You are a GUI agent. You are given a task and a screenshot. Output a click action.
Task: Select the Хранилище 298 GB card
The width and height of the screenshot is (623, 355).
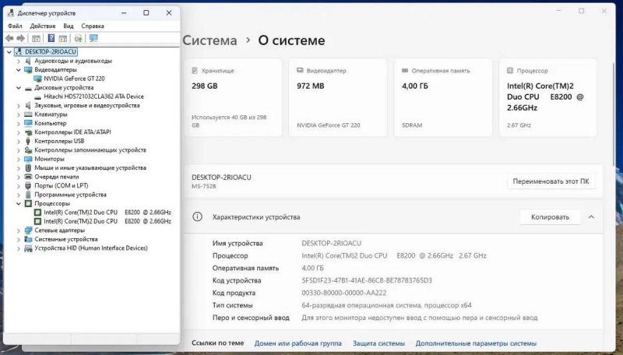233,97
